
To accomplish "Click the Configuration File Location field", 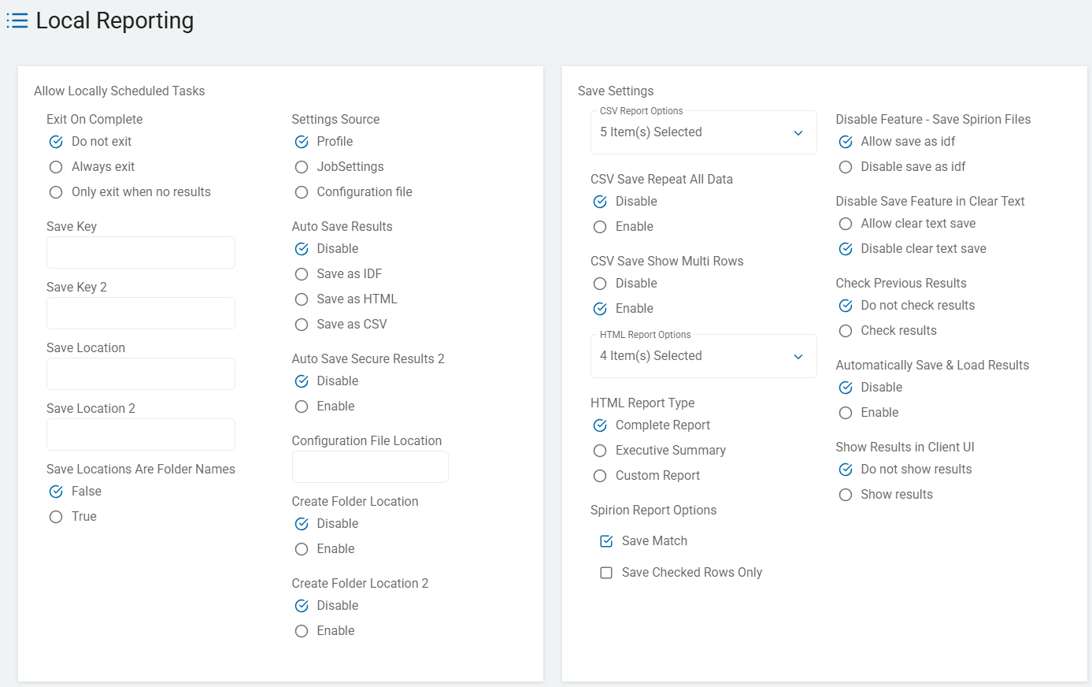I will 370,467.
